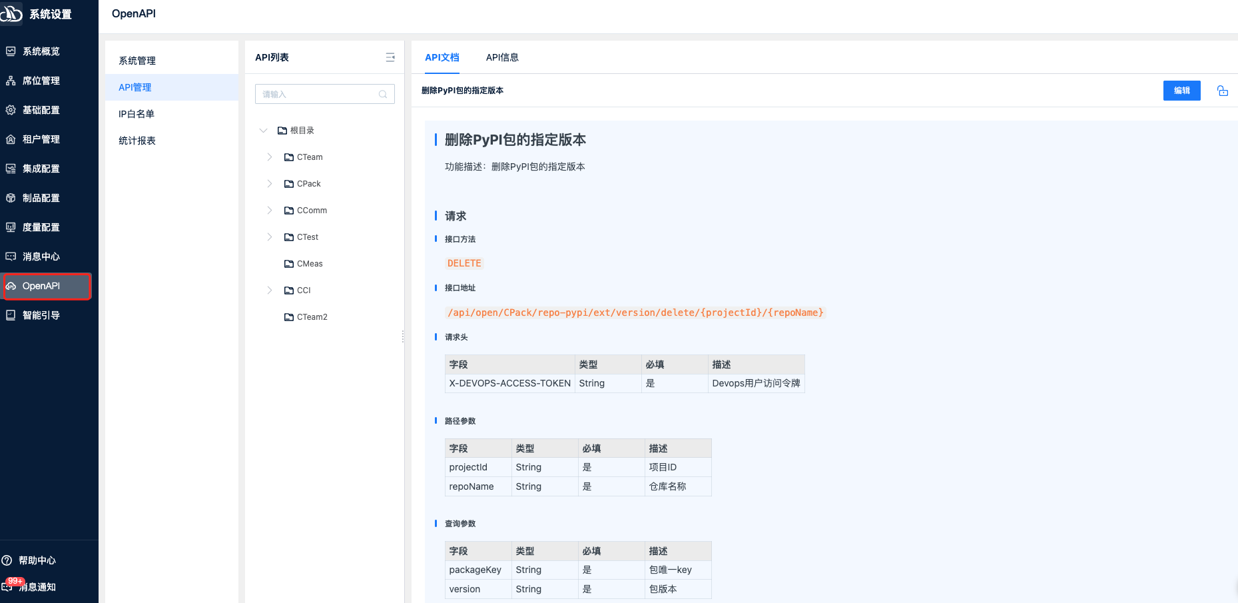Select IP白名单 menu item
This screenshot has height=603, width=1238.
point(172,114)
